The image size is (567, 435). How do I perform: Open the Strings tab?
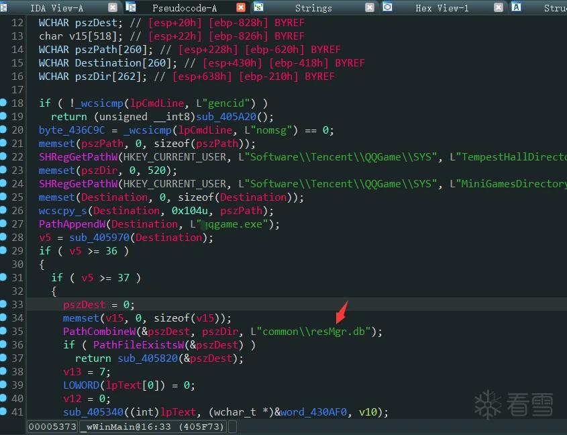(313, 7)
